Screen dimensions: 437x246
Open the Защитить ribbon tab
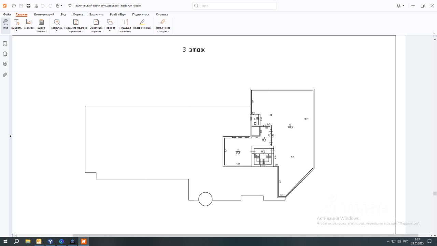[96, 15]
